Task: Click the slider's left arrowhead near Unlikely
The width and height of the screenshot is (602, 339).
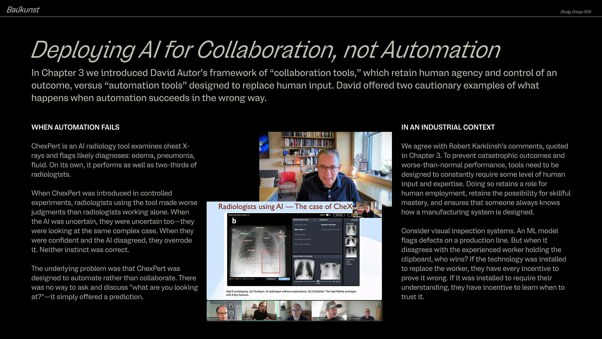Action: [300, 282]
